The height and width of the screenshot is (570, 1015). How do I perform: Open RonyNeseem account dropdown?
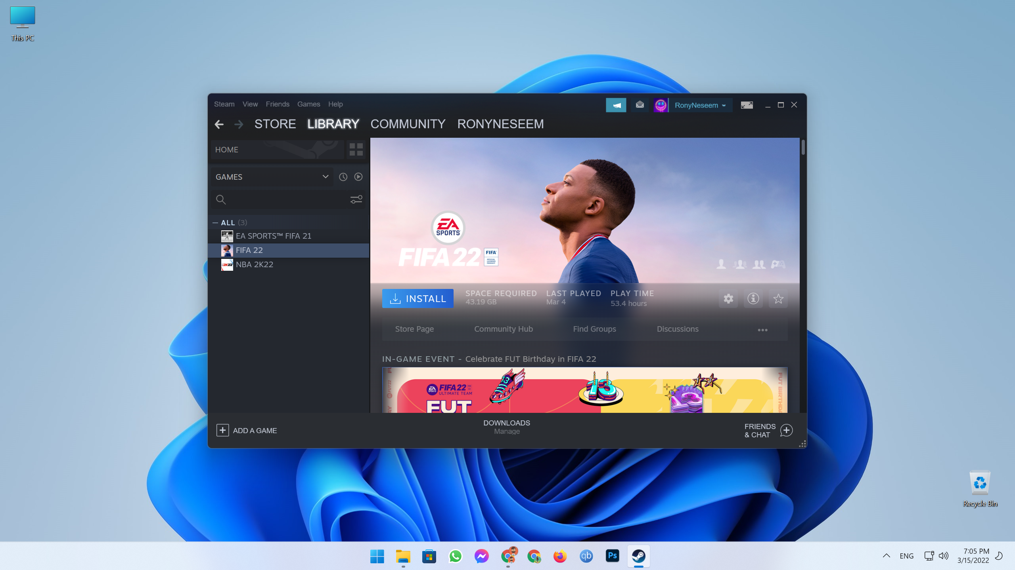700,105
